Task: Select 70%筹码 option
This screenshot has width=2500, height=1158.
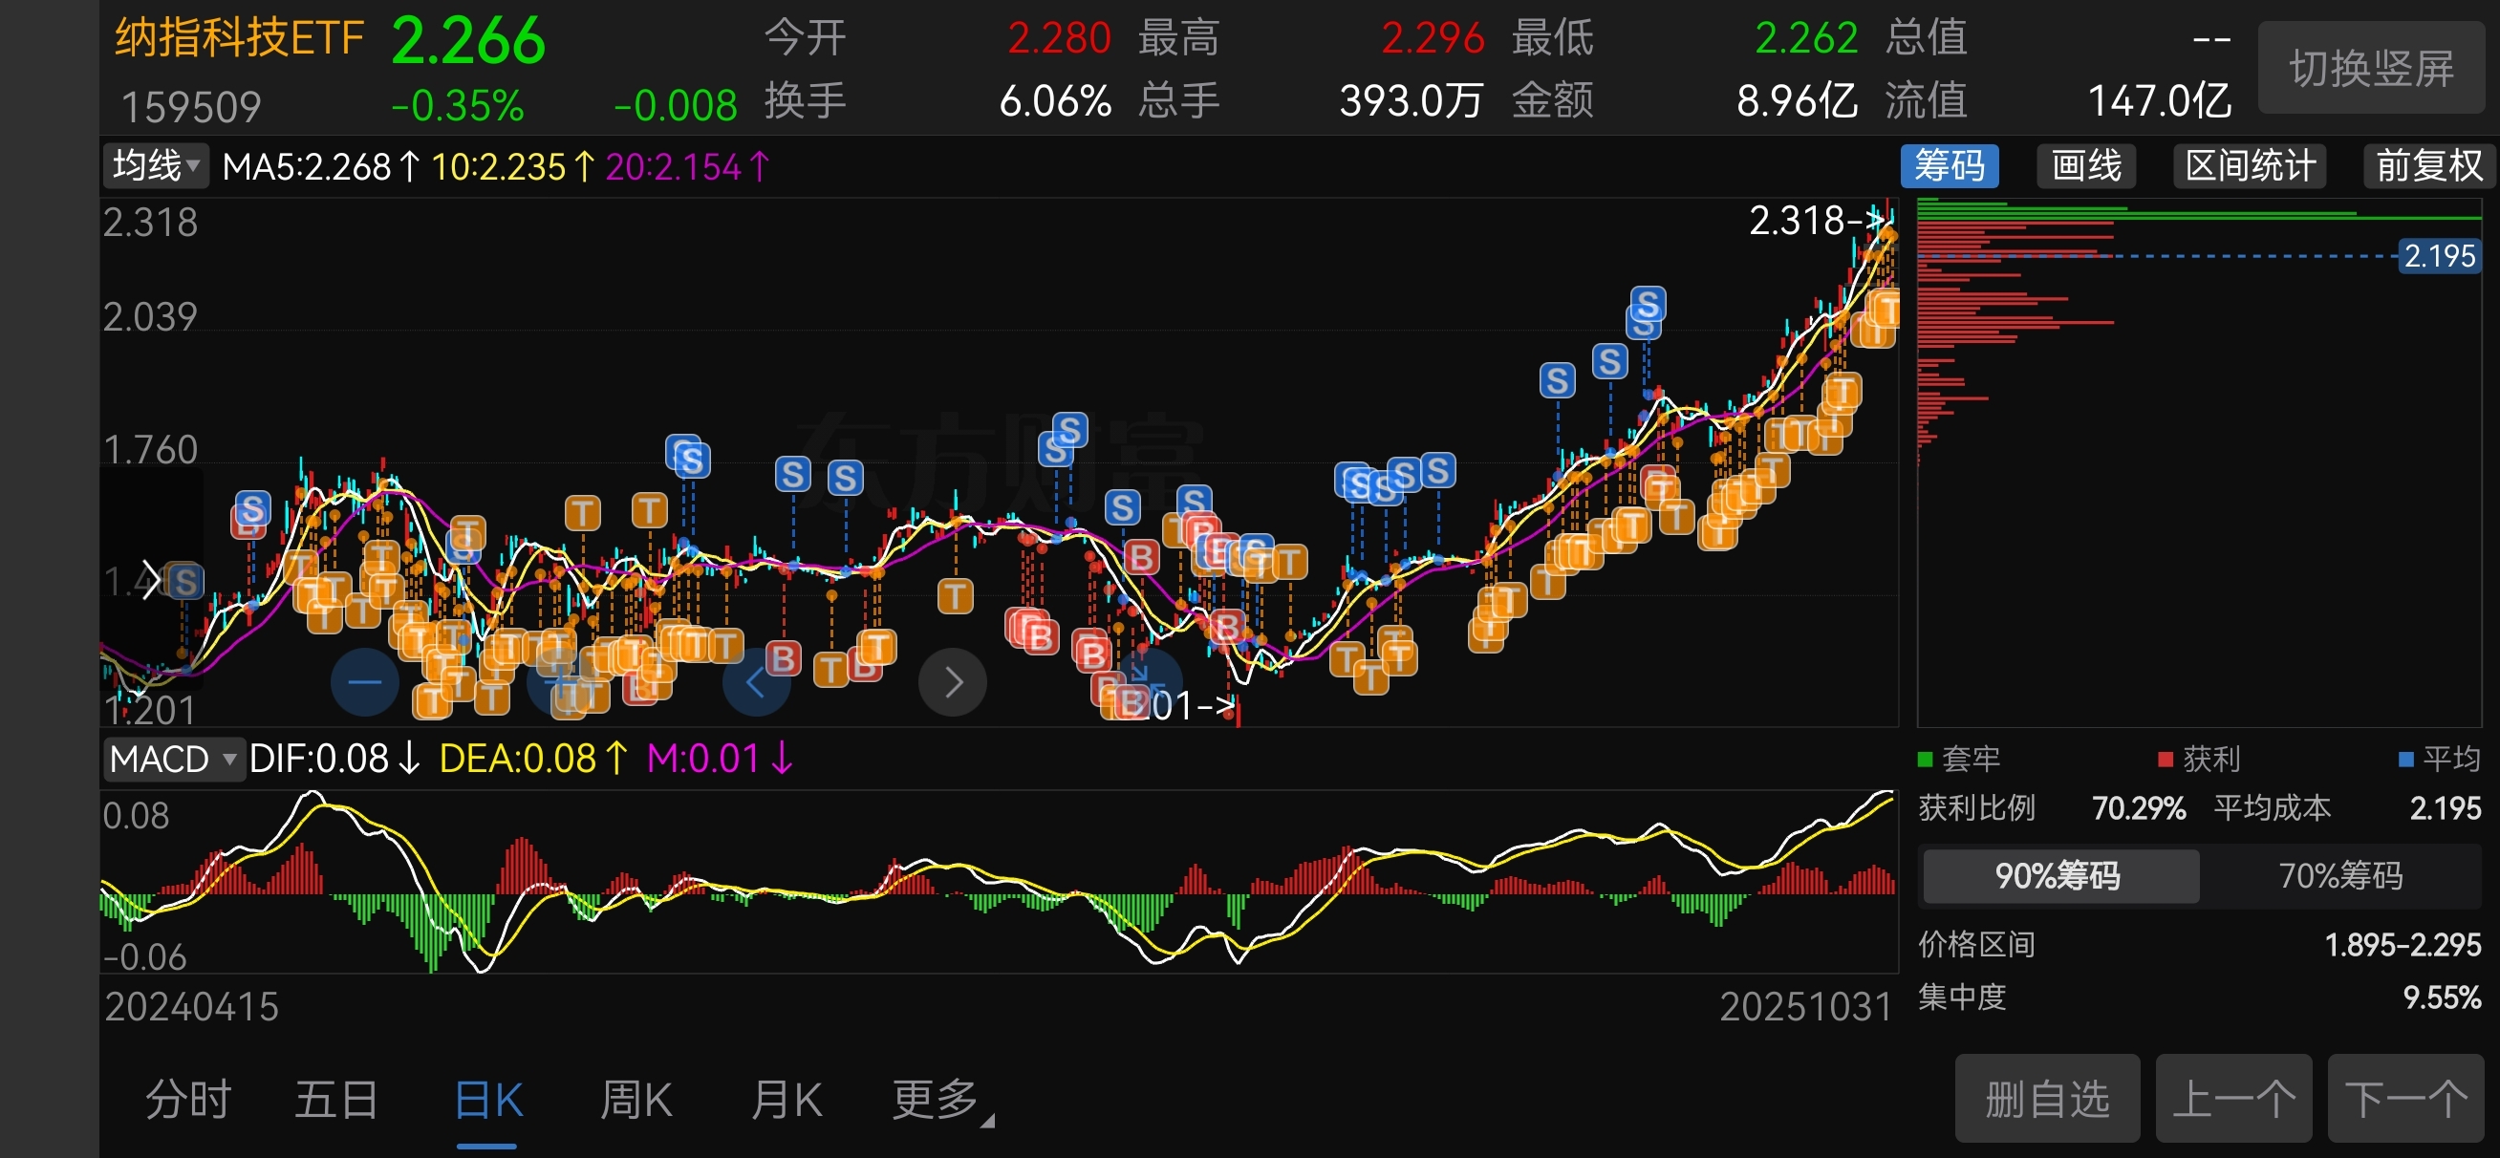Action: coord(2339,875)
